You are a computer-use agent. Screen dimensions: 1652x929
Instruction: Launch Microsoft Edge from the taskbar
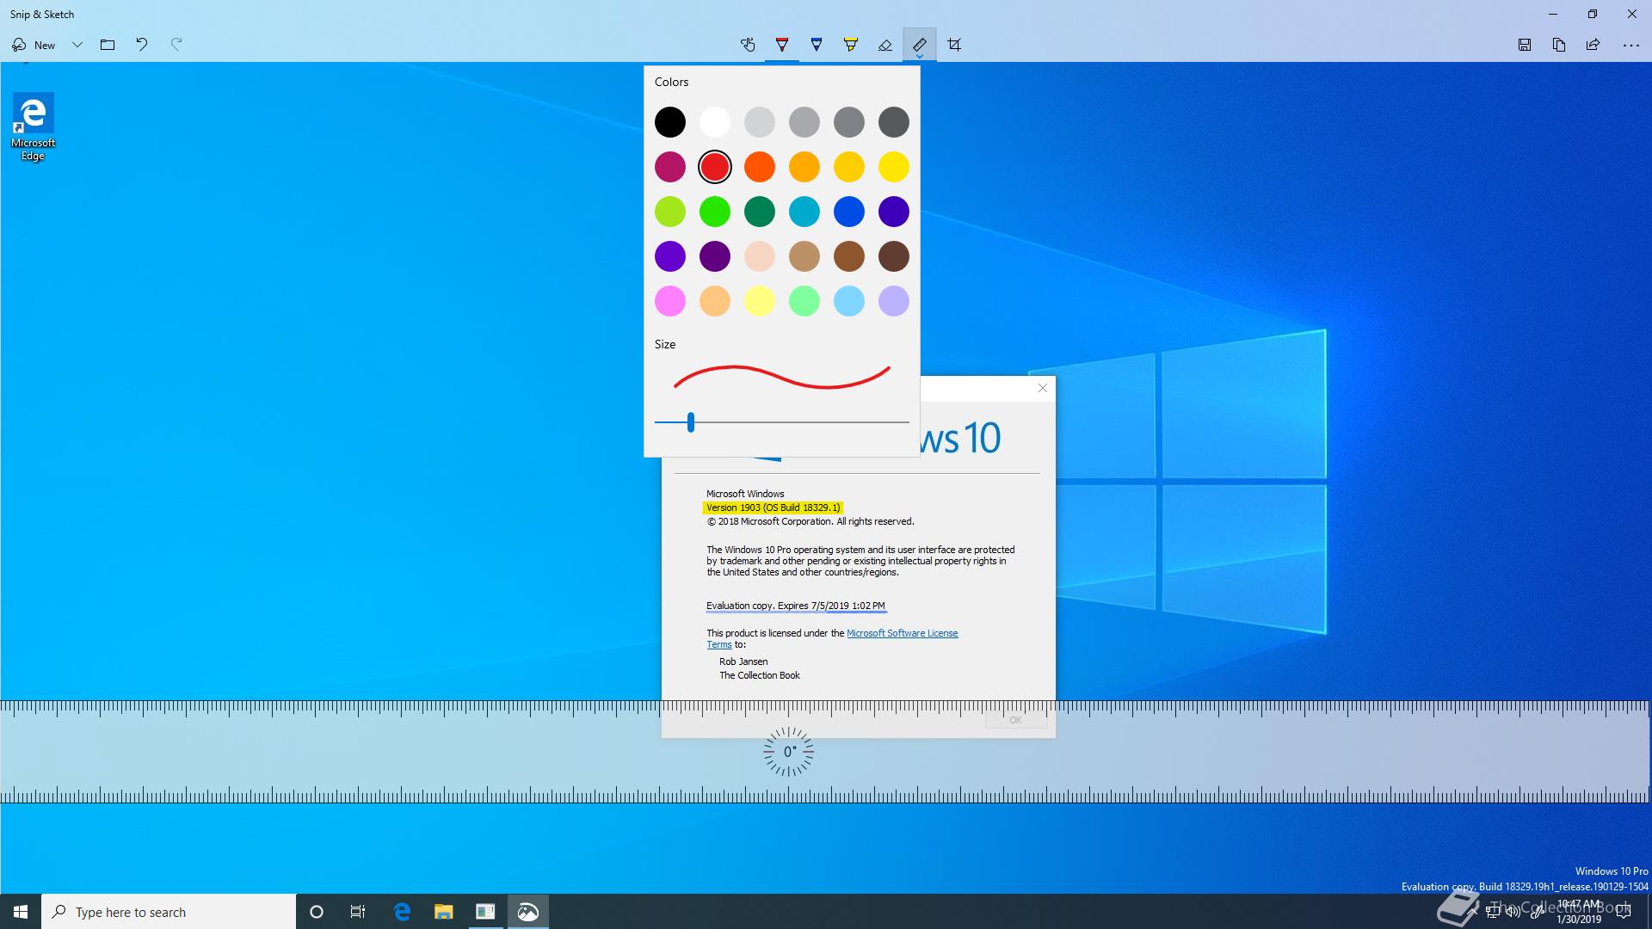coord(402,912)
